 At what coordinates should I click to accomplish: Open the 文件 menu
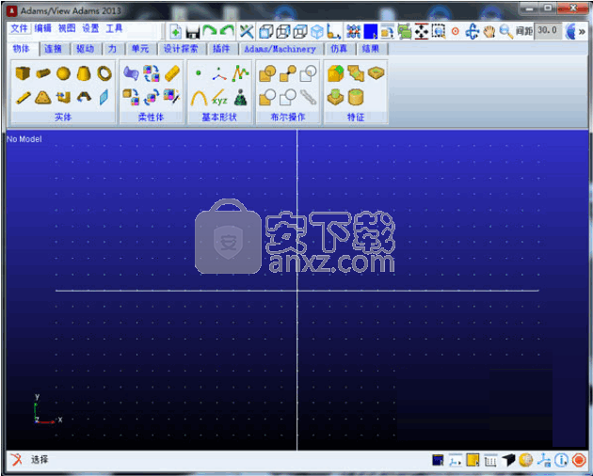tap(19, 28)
